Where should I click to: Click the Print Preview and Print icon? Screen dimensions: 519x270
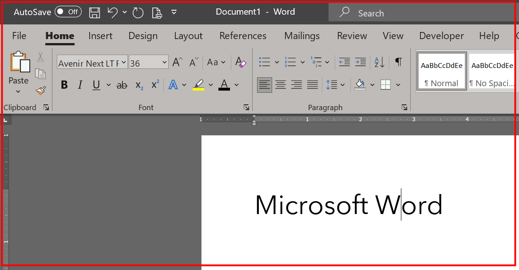pos(157,12)
